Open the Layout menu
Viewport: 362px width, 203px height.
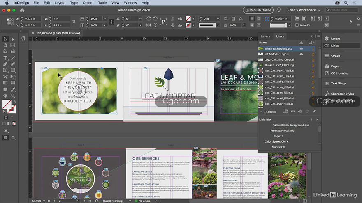point(60,3)
